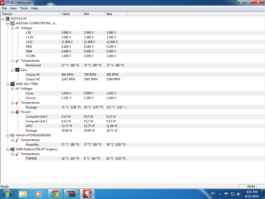Click the 111 °C package max value
This screenshot has height=199, width=265.
coord(117,107)
